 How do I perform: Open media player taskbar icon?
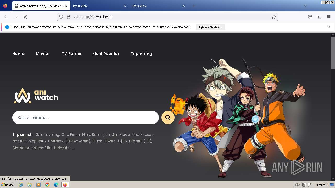pyautogui.click(x=38, y=185)
